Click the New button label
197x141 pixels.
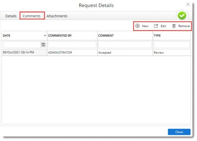(x=145, y=26)
